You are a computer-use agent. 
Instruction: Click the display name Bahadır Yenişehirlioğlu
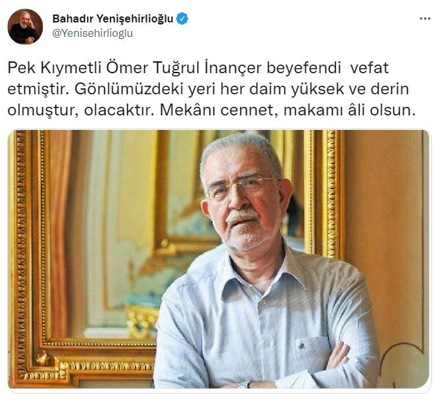(113, 18)
